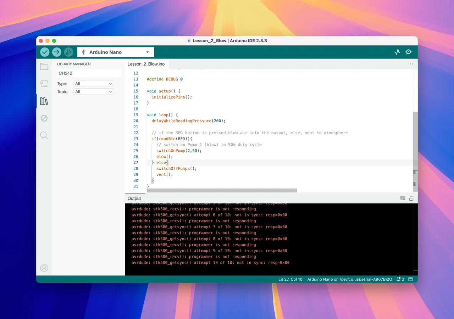Screen dimensions: 454x319
Task: Click the attempt 8 of 10 error line
Action: point(209,239)
